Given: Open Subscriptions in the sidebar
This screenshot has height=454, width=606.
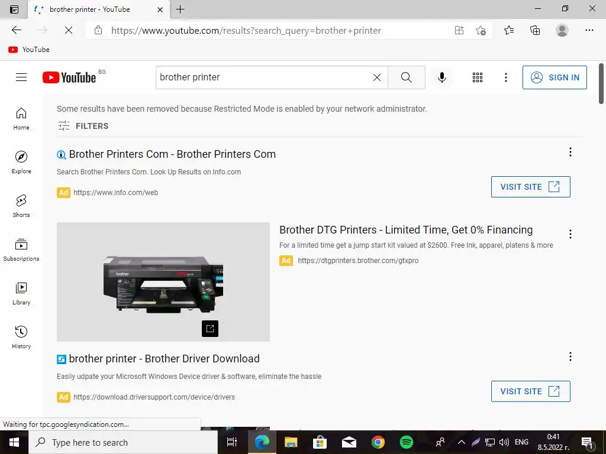Looking at the screenshot, I should tap(21, 250).
